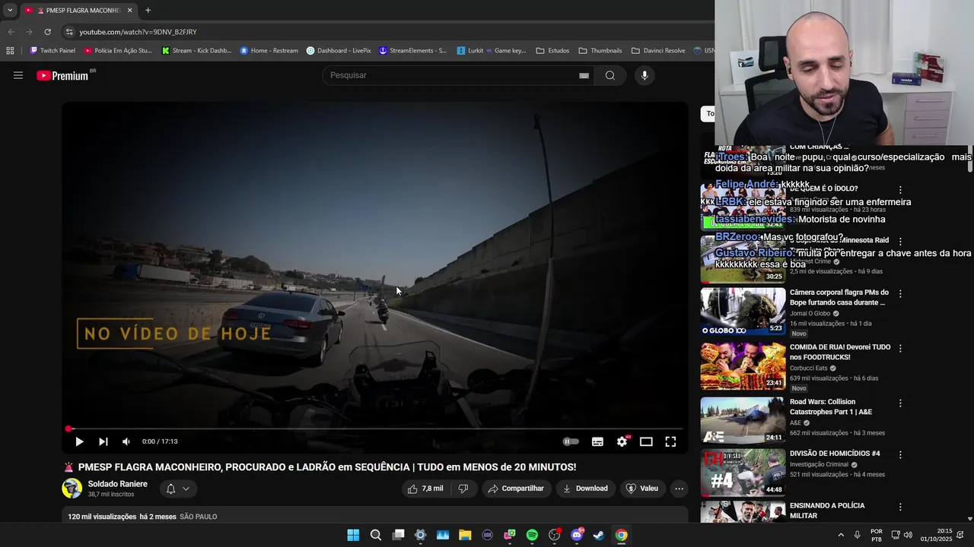Screen dimensions: 974x547
Task: Open options menu for DIVISÃO DE HOMICÍDIOS video
Action: 900,454
